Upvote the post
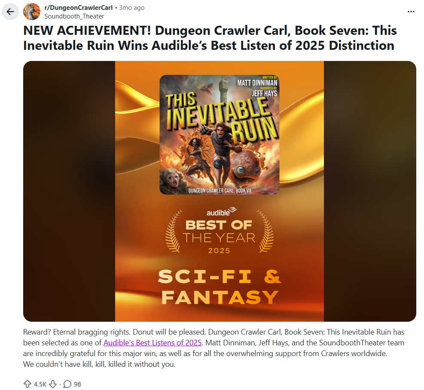The height and width of the screenshot is (390, 424). click(27, 384)
